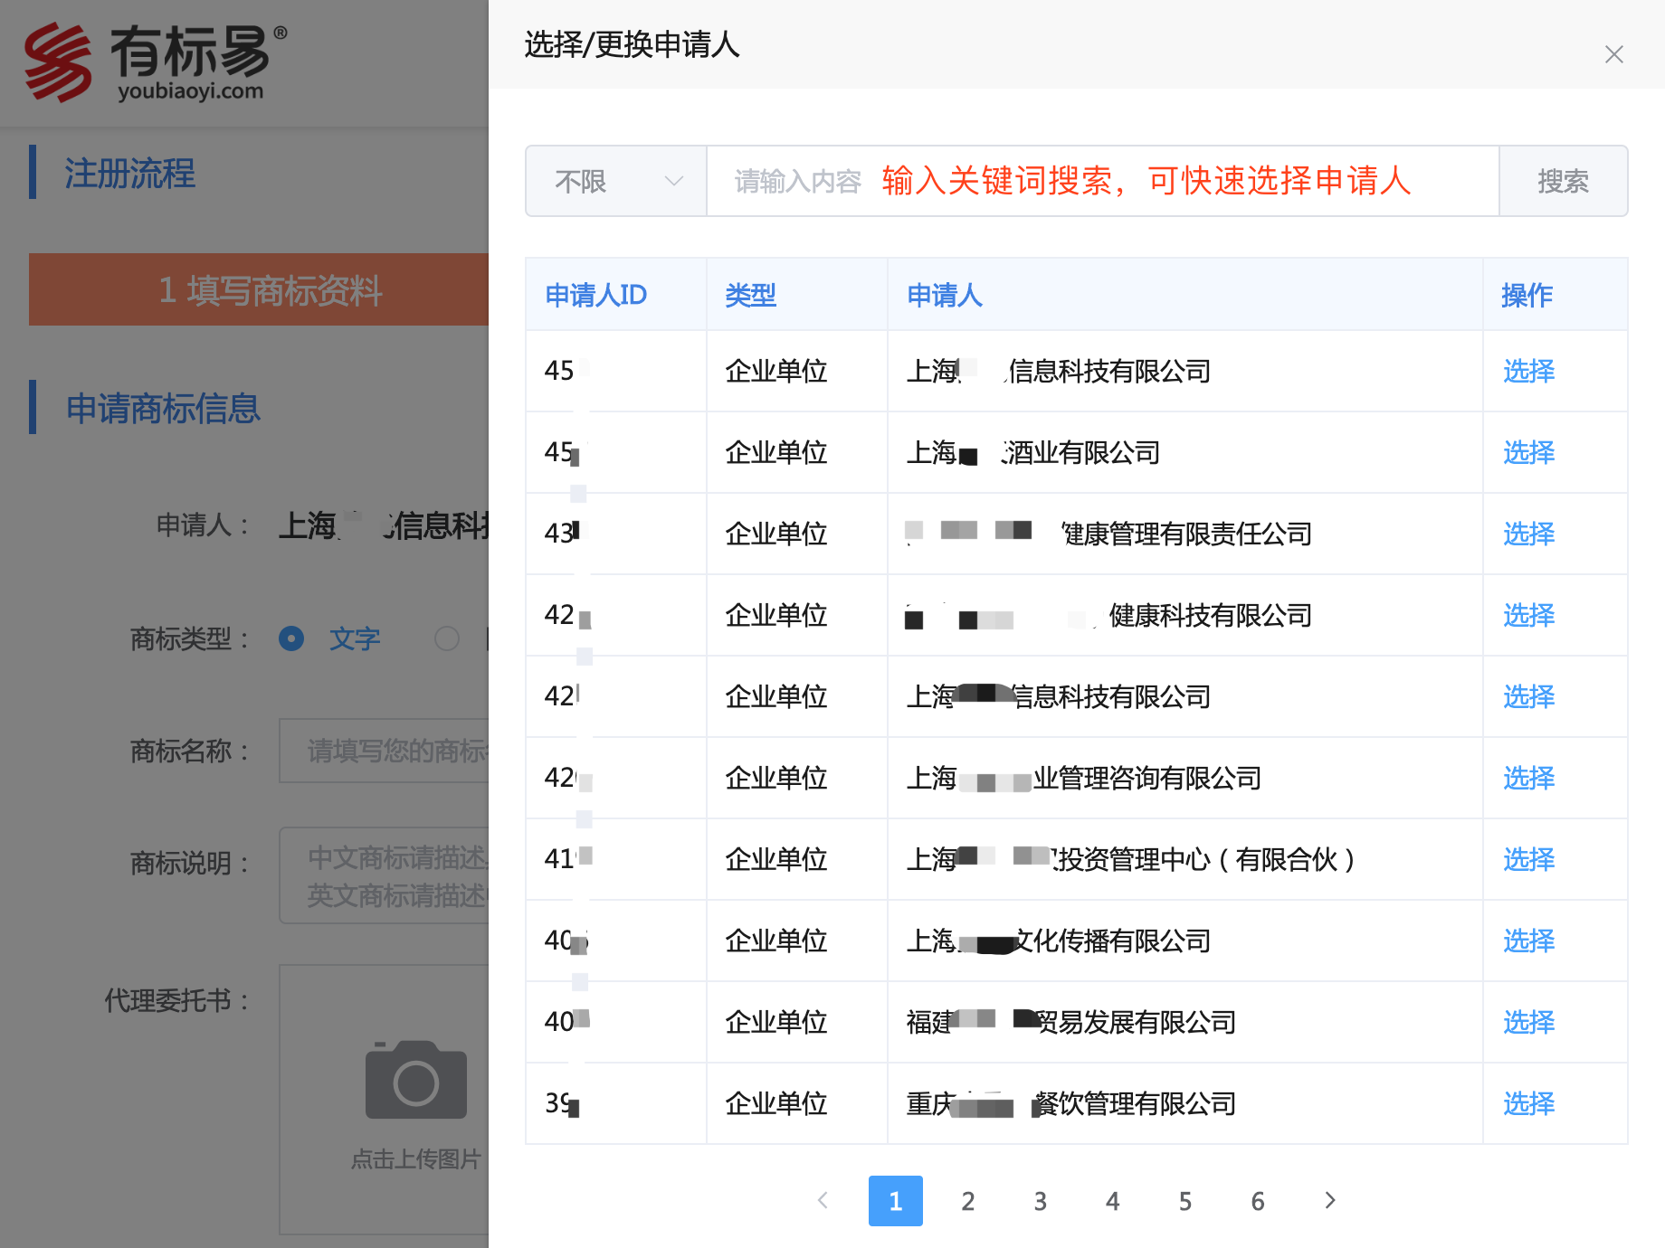The width and height of the screenshot is (1665, 1248).
Task: Select applicant 上海…酒业有限公司
Action: click(x=1528, y=452)
